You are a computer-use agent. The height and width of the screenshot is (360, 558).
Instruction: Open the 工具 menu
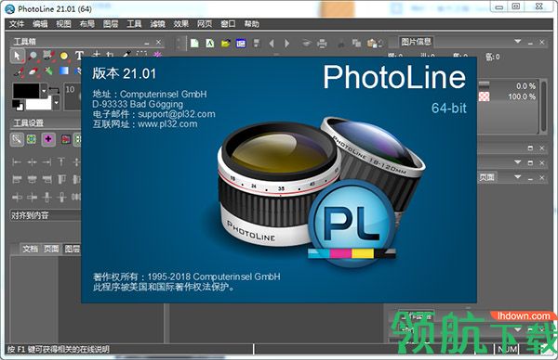(x=134, y=24)
